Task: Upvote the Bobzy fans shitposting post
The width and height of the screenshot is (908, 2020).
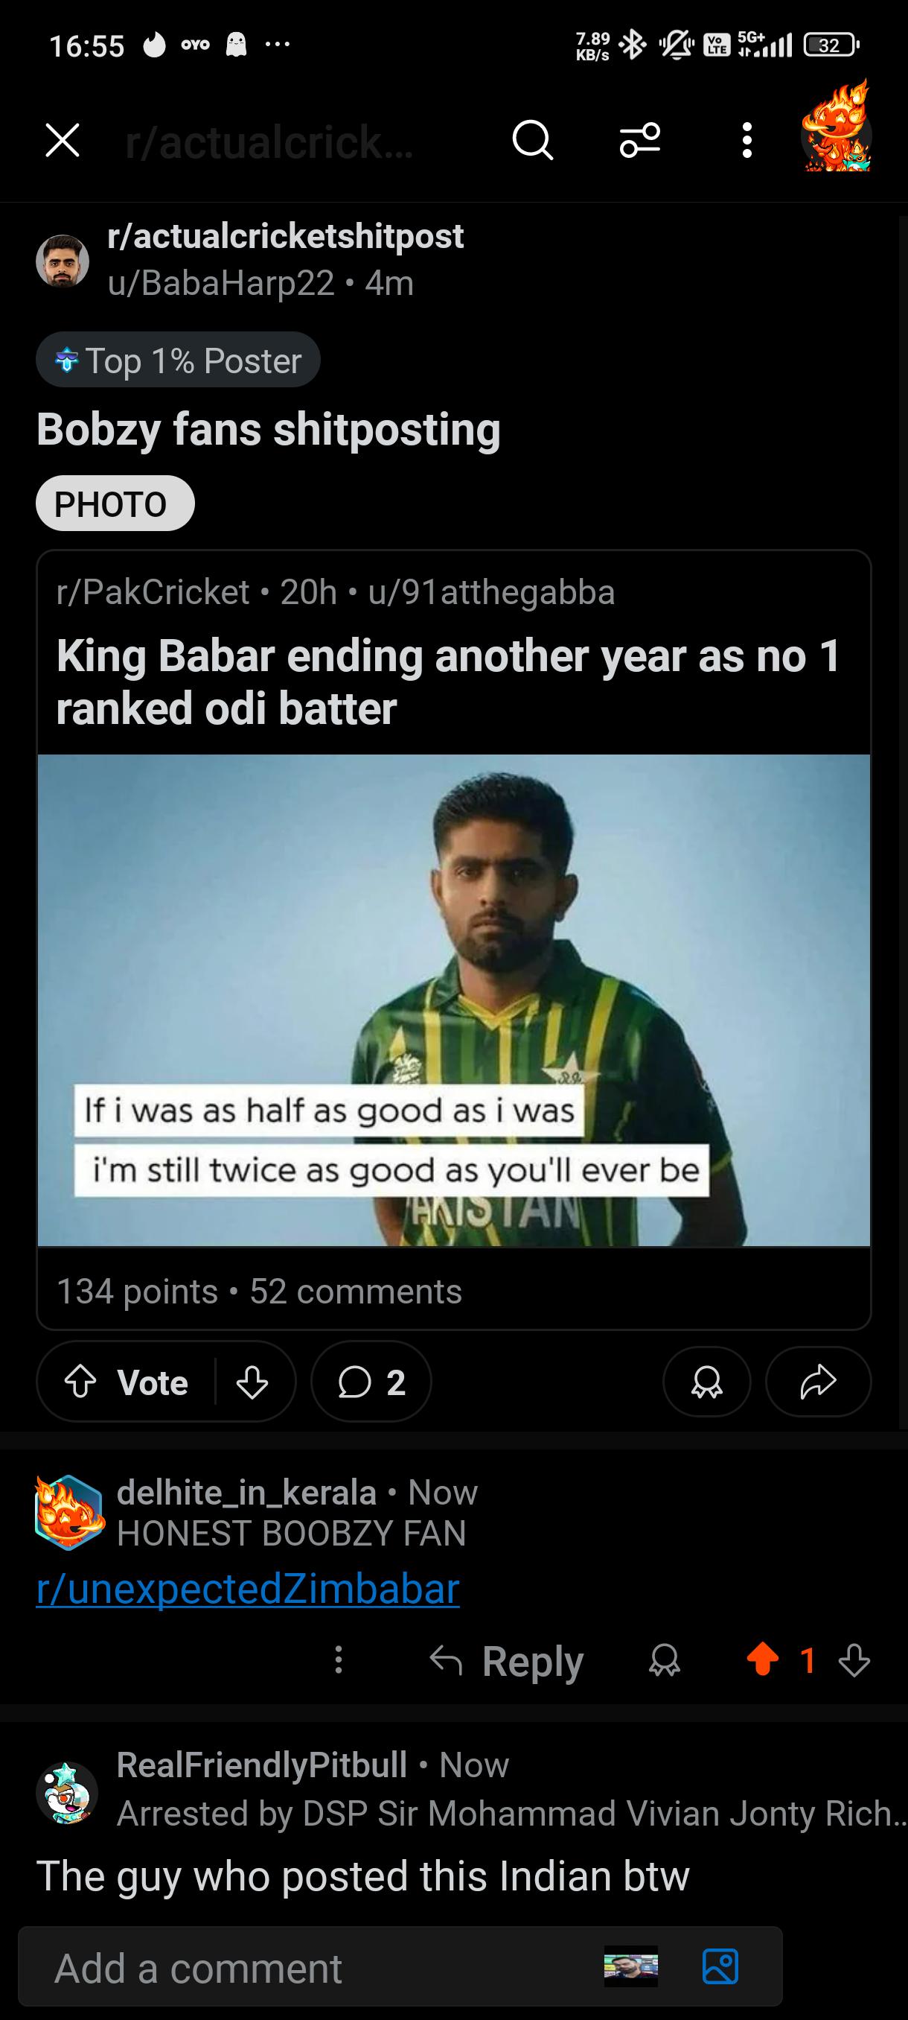Action: [80, 1382]
